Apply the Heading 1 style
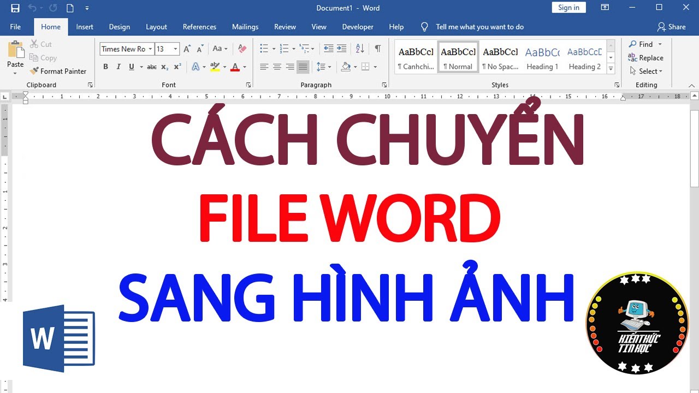699x393 pixels. pyautogui.click(x=542, y=58)
